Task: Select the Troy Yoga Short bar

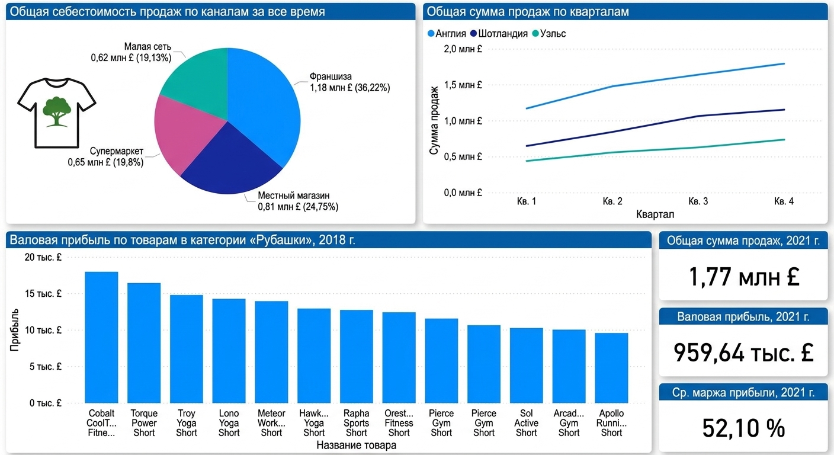Action: click(x=187, y=350)
